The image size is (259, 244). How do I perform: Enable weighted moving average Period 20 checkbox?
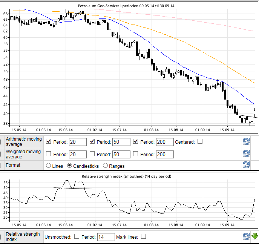(x=48, y=154)
